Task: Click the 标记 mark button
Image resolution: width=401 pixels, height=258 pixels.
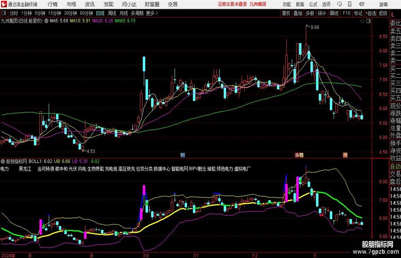Action: (x=358, y=13)
